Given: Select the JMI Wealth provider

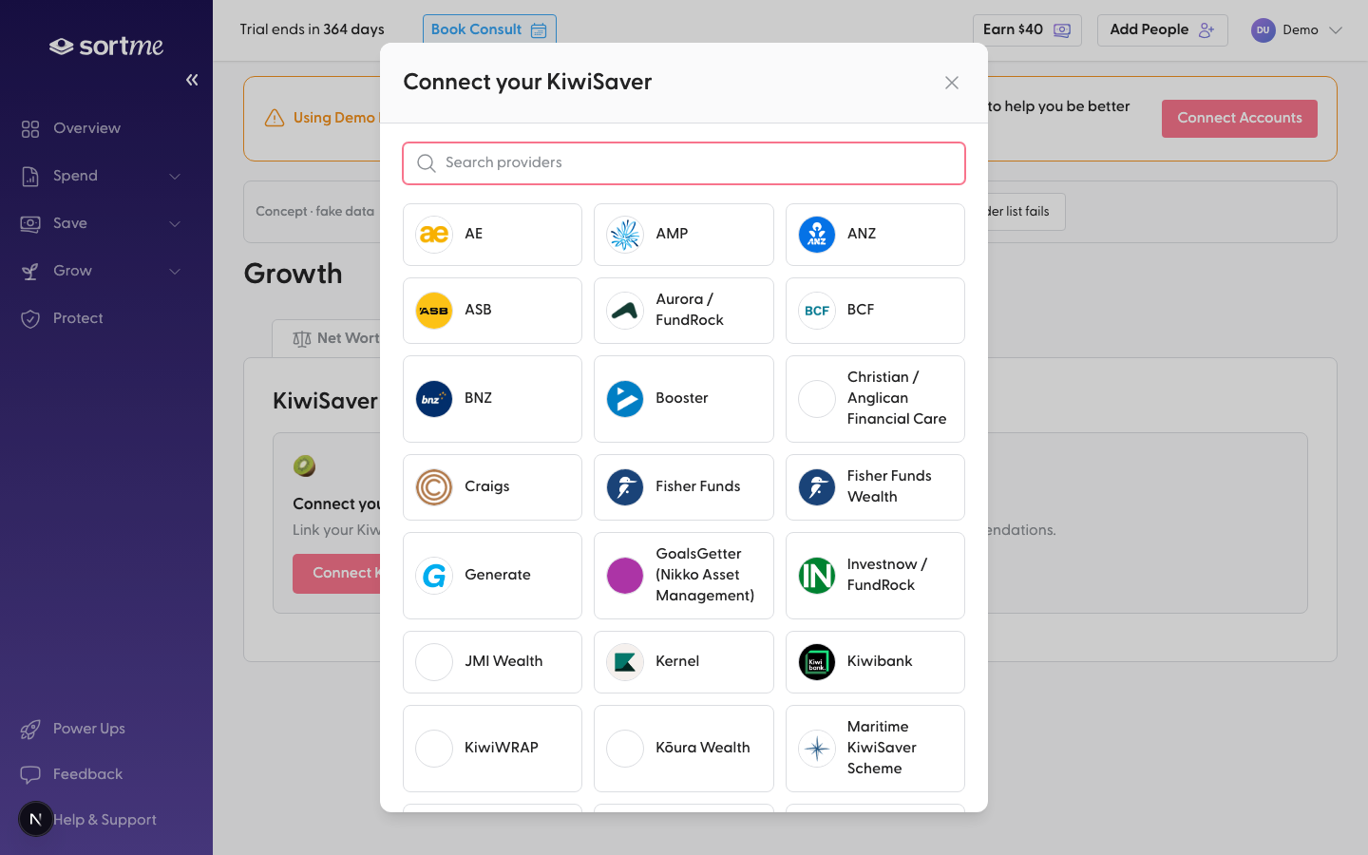Looking at the screenshot, I should tap(492, 662).
